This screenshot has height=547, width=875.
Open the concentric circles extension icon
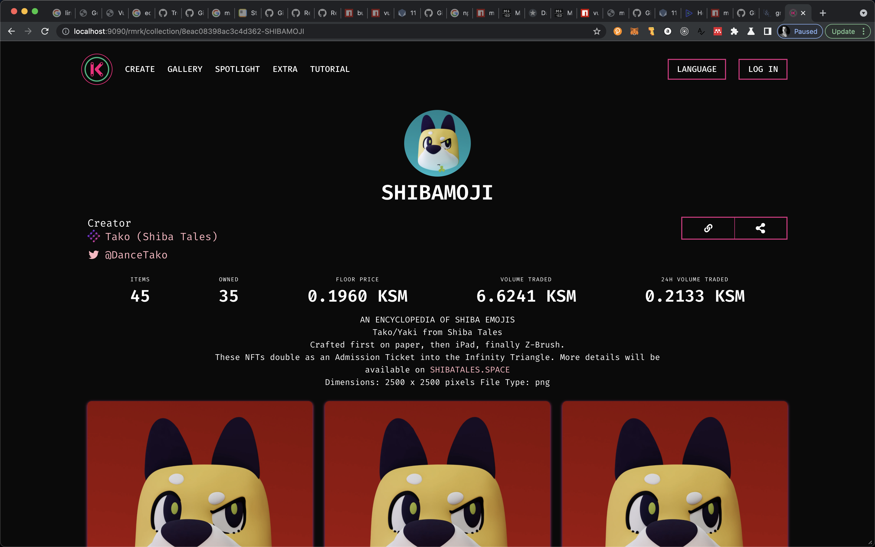684,32
